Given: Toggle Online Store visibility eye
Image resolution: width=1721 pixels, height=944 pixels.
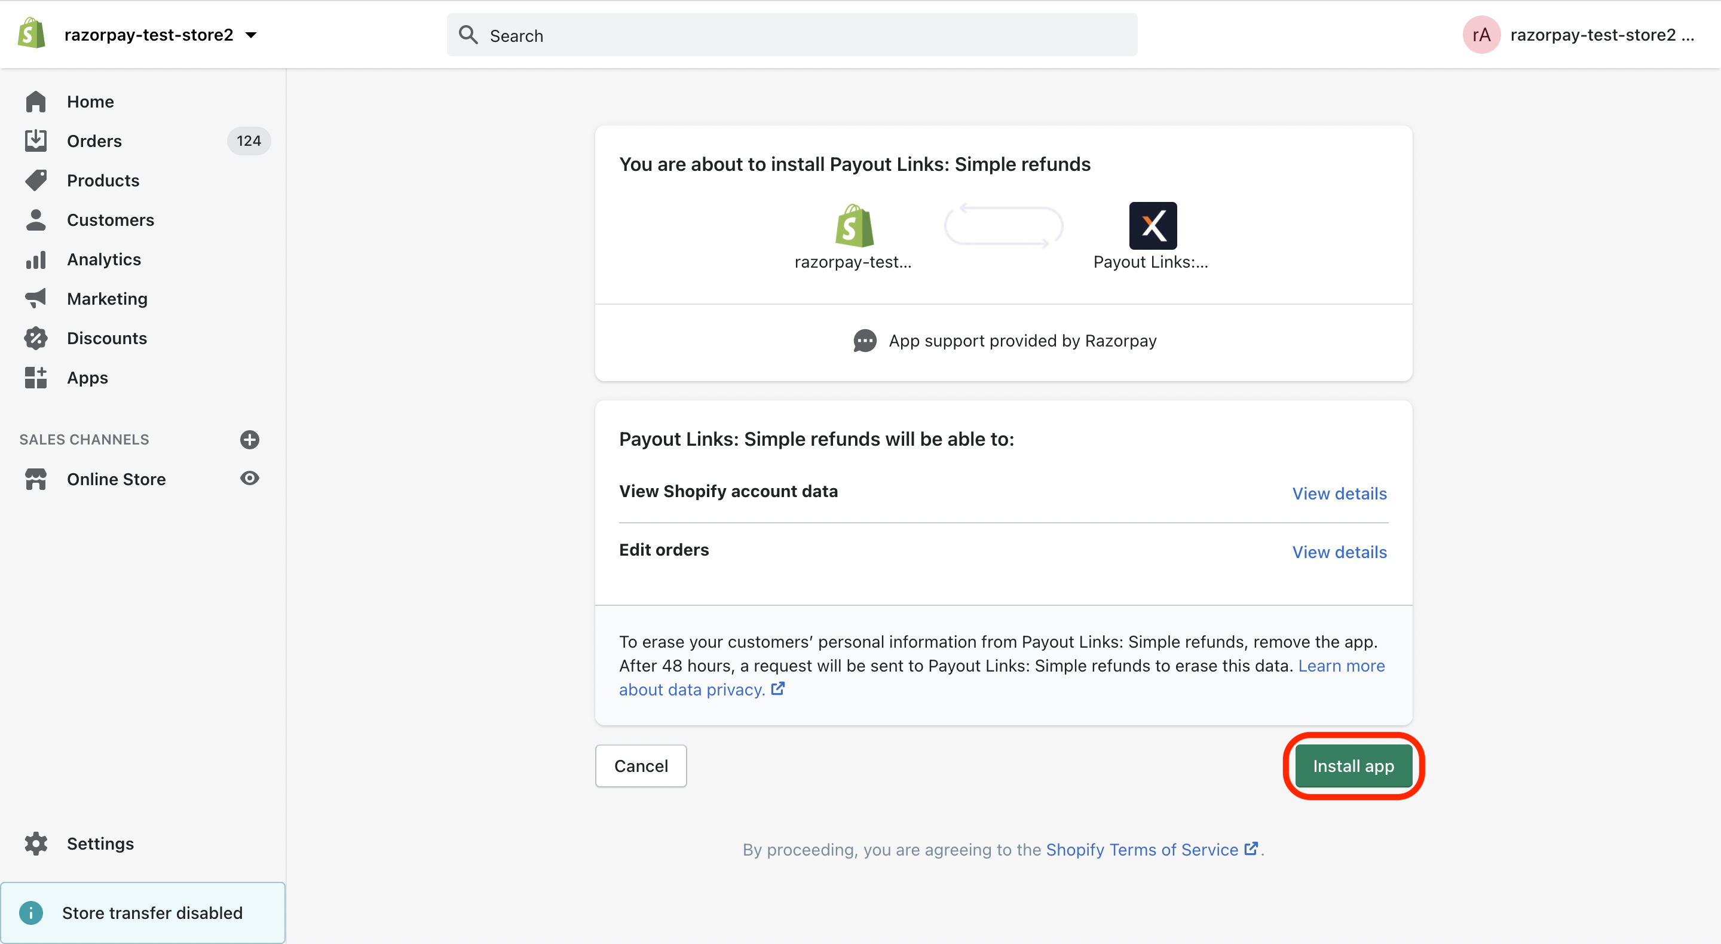Looking at the screenshot, I should coord(249,479).
